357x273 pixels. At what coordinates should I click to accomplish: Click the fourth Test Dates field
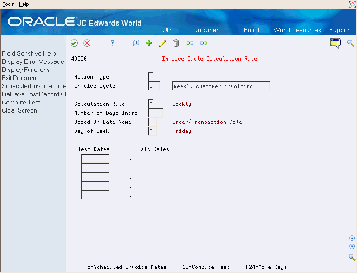95,186
